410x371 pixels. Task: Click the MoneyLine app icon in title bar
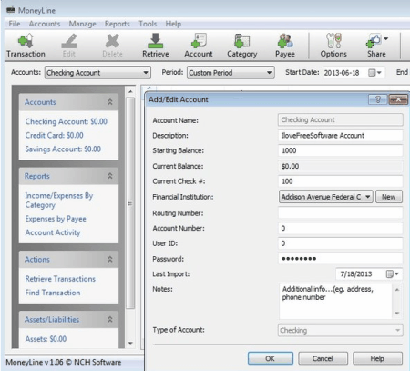point(11,10)
